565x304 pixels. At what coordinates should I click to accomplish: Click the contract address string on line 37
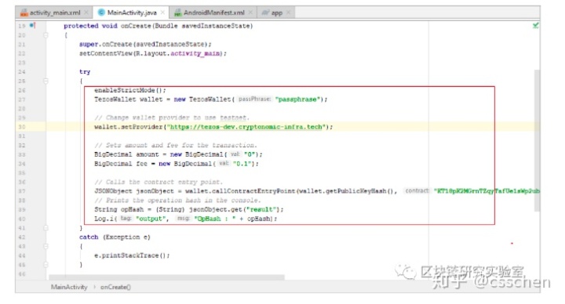pos(487,191)
